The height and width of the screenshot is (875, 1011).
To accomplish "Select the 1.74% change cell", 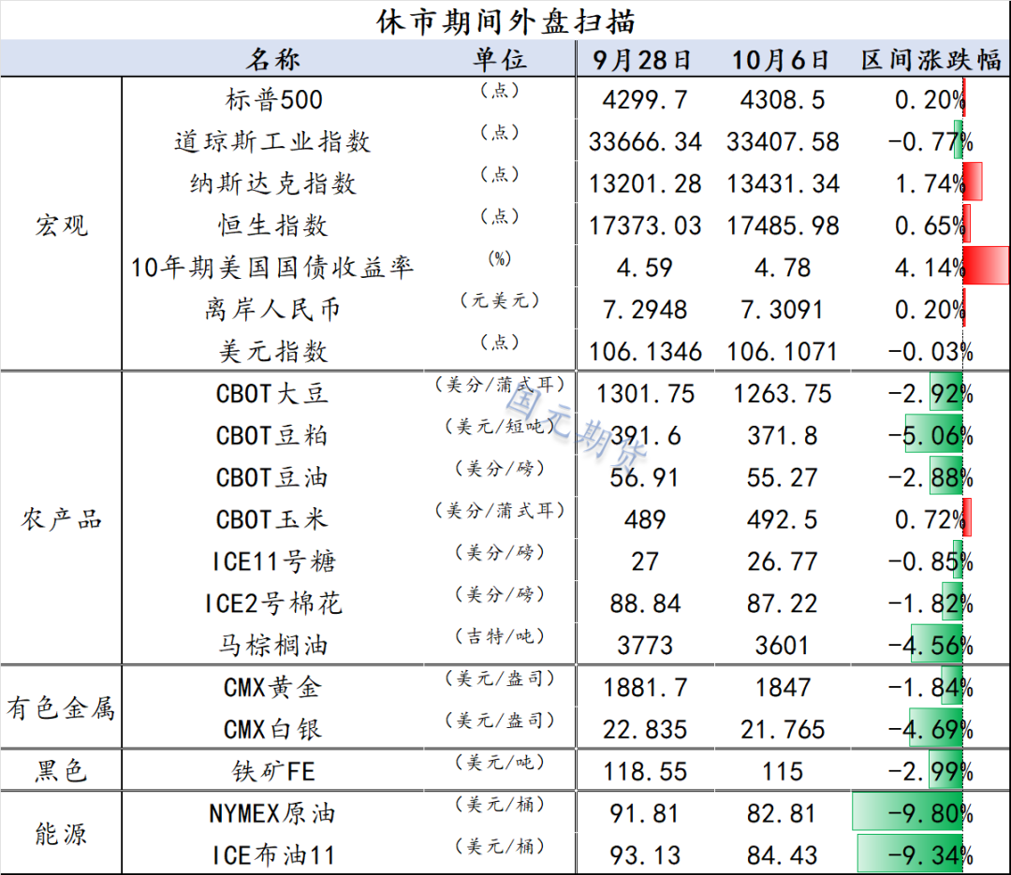I will pos(930,183).
